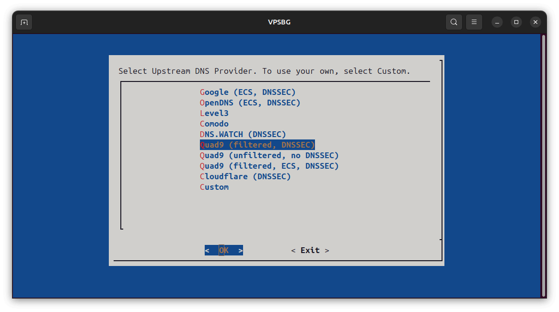Select DNS.WATCH (DNSSEC) provider
The image size is (559, 312).
click(243, 134)
